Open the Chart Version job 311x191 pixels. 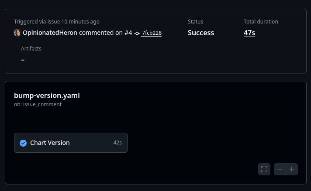click(50, 143)
